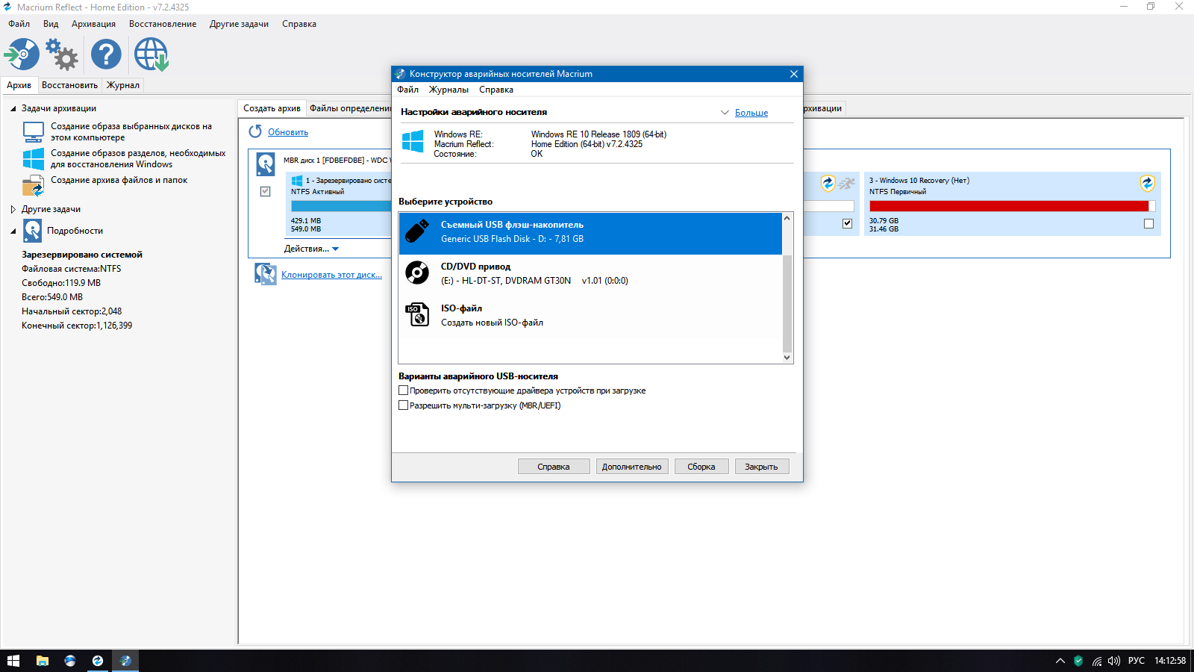Enable check for missing device drivers at boot
1194x672 pixels.
click(x=404, y=391)
